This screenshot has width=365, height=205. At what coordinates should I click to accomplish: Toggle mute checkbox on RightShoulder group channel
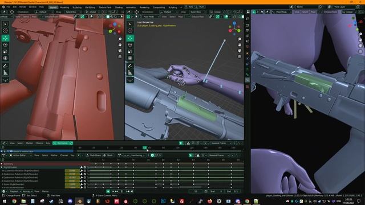85,167
